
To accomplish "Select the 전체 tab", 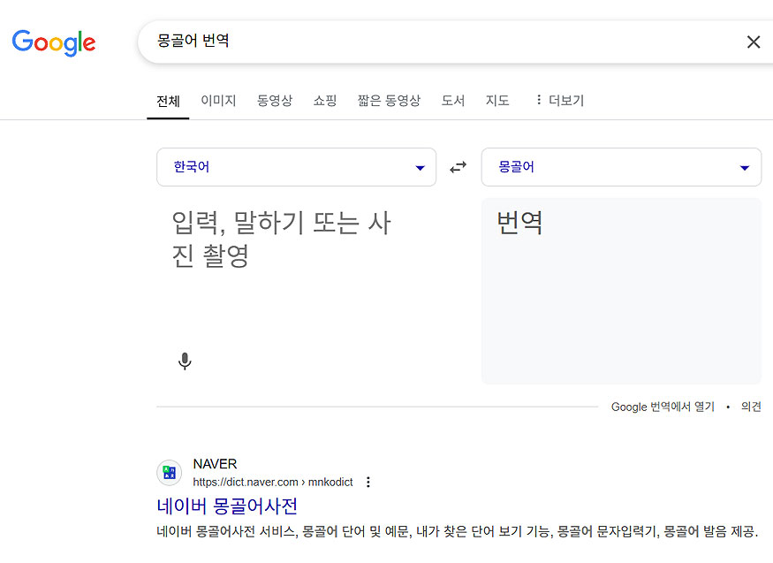I will [x=168, y=101].
